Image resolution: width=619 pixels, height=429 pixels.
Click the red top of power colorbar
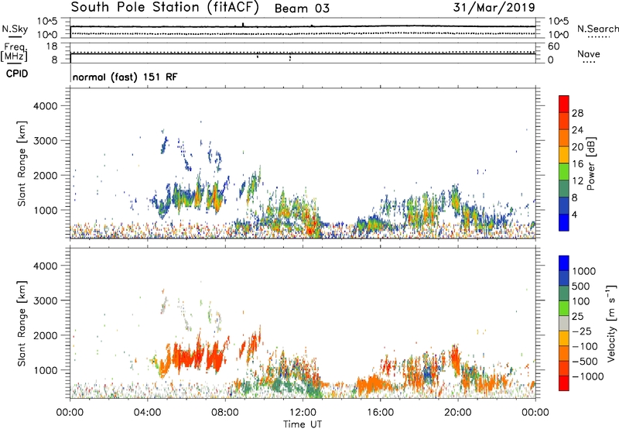tap(564, 104)
